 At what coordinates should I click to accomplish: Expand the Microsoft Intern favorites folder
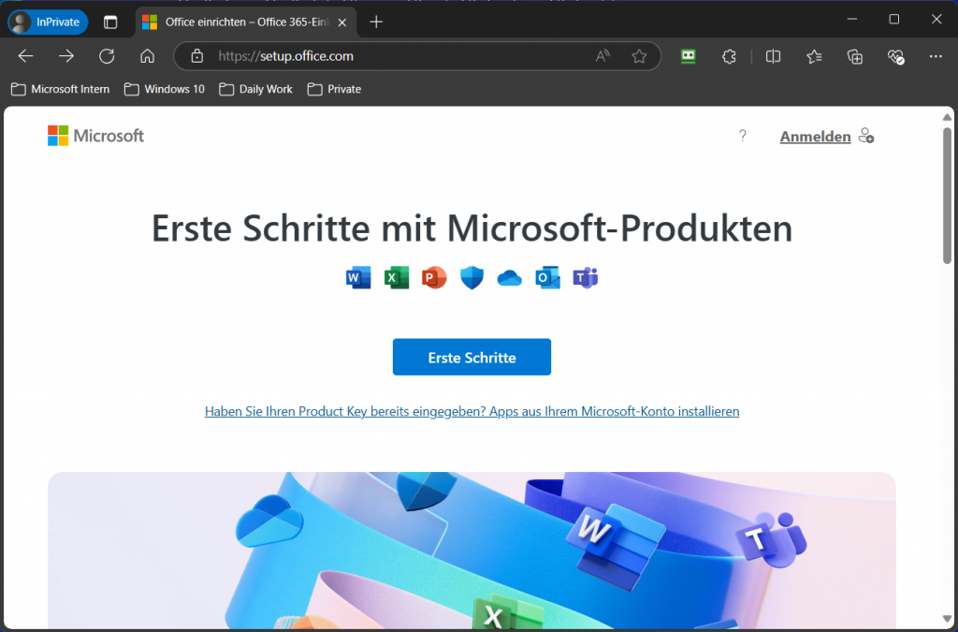tap(61, 89)
